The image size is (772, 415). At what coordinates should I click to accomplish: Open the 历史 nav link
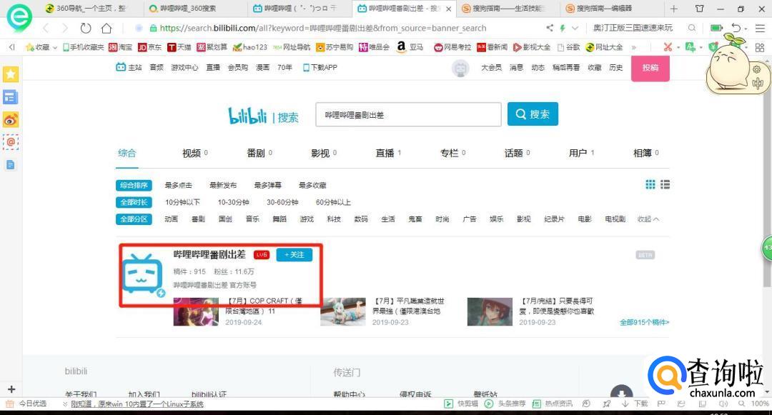pos(616,68)
